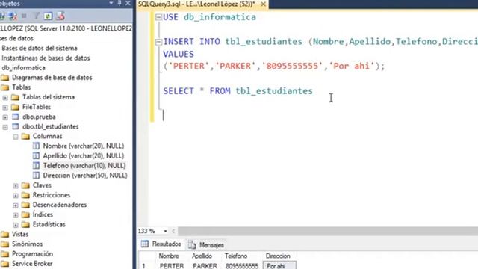This screenshot has height=269, width=478.
Task: Switch to the Mensajes tab
Action: point(206,244)
